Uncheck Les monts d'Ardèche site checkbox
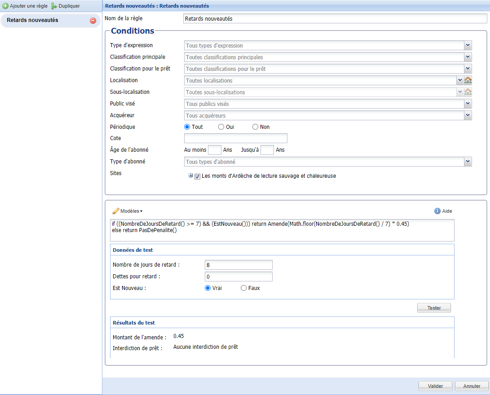The width and height of the screenshot is (490, 395). pos(197,176)
